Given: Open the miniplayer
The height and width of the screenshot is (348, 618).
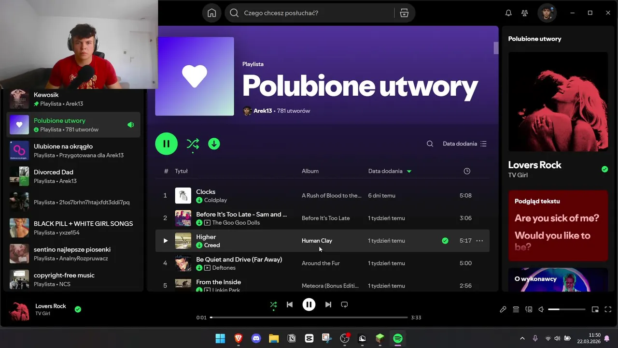Looking at the screenshot, I should pos(595,309).
